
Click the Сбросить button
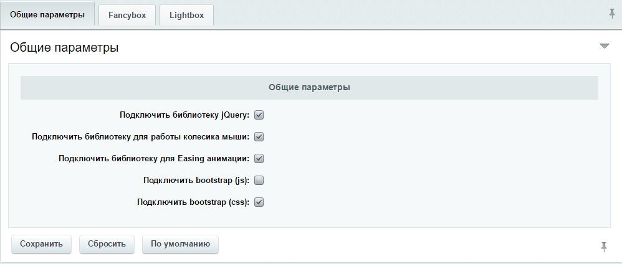pos(107,244)
